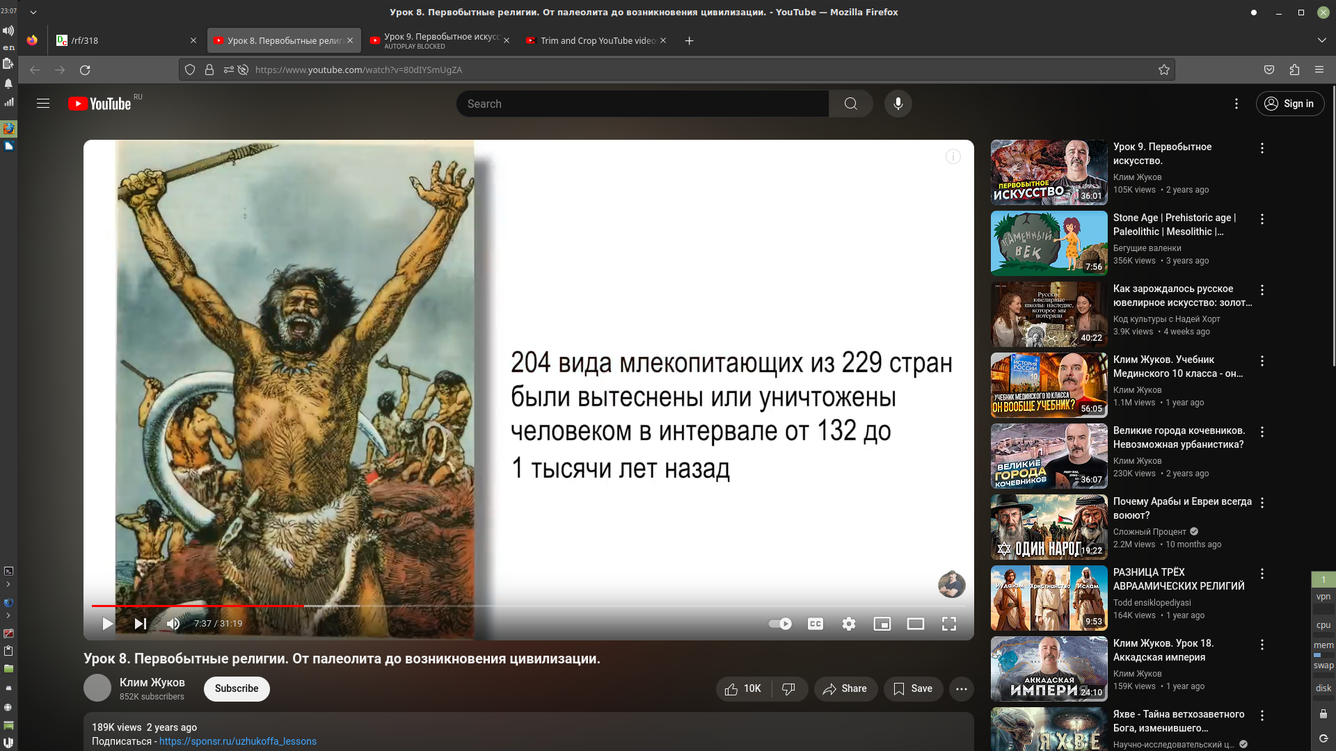Switch to miniplayer mode
This screenshot has height=751, width=1336.
882,624
